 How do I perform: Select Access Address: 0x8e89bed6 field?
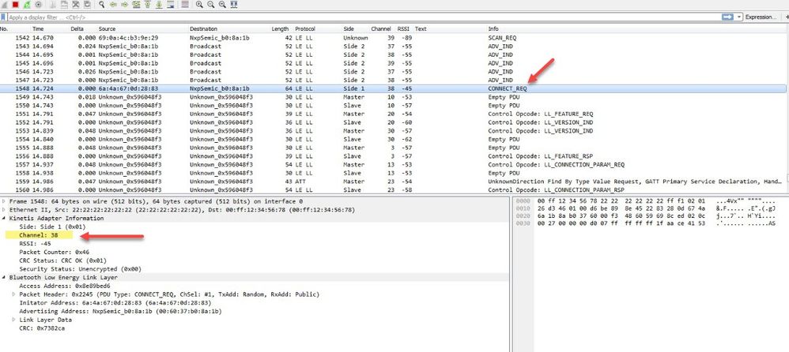[x=64, y=286]
